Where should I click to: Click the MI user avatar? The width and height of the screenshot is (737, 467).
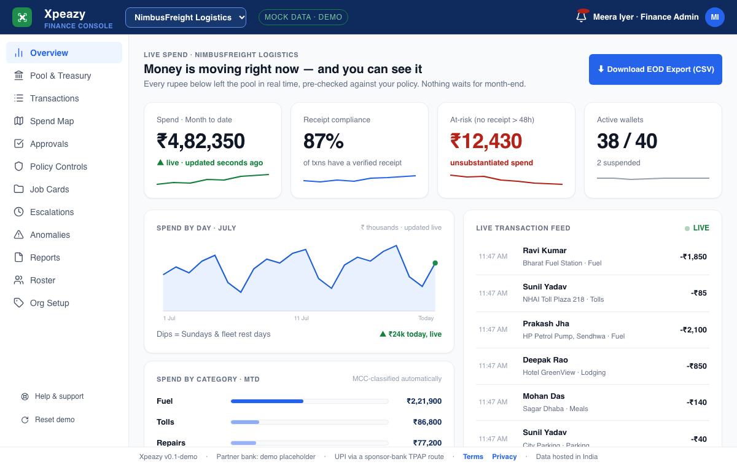[x=715, y=17]
